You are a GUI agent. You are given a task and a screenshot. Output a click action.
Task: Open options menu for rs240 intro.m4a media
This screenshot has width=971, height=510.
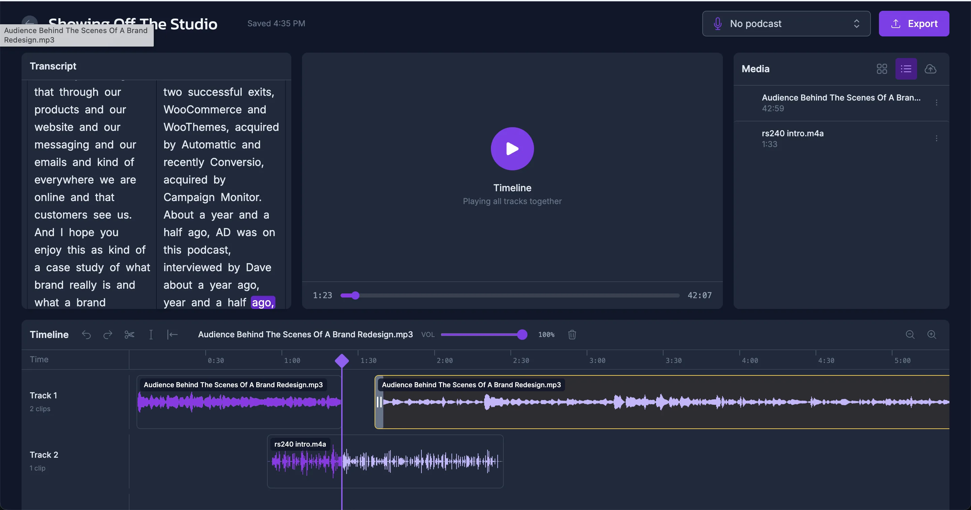tap(936, 138)
